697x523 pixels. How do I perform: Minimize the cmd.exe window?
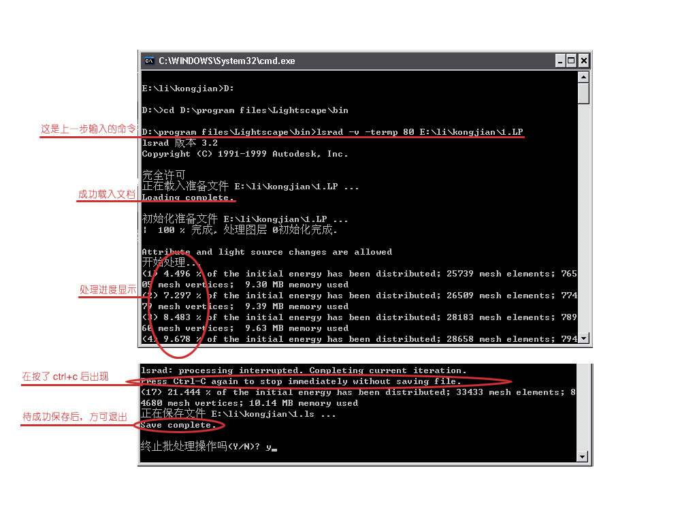(x=560, y=61)
